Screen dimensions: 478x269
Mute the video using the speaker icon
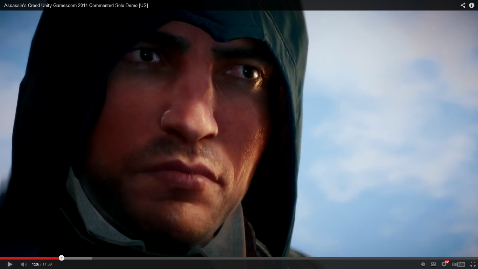coord(24,264)
